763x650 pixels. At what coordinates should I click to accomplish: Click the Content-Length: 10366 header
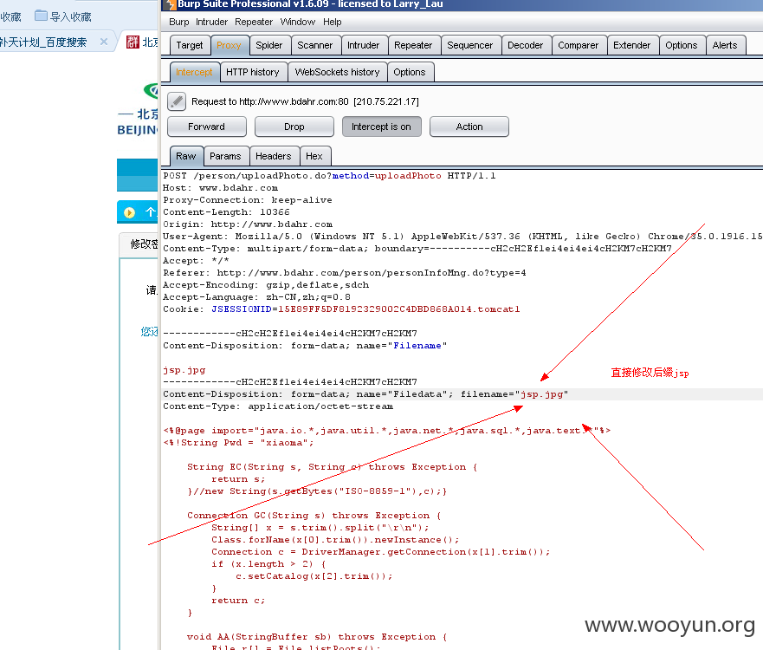(x=226, y=212)
